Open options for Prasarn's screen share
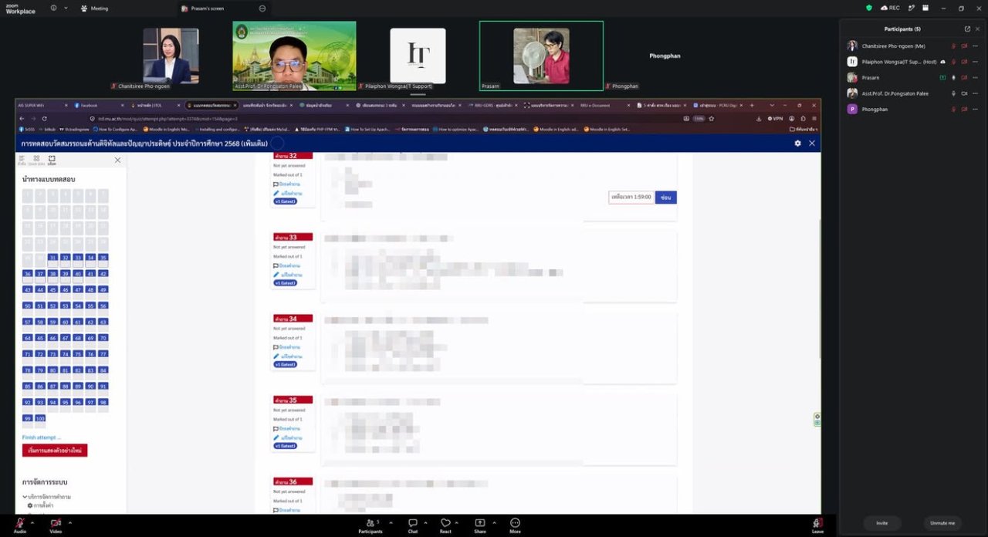Viewport: 988px width, 537px height. (x=262, y=8)
